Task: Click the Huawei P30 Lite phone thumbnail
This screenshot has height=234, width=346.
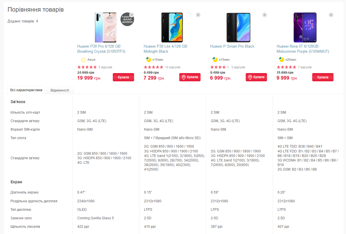Action: [x=172, y=27]
